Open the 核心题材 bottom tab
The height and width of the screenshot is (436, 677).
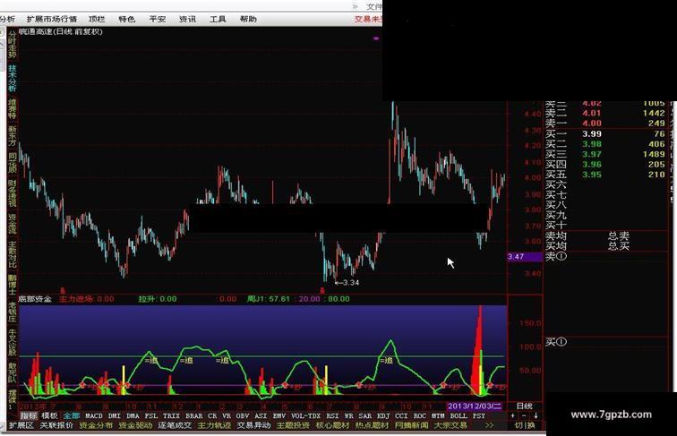pyautogui.click(x=332, y=425)
